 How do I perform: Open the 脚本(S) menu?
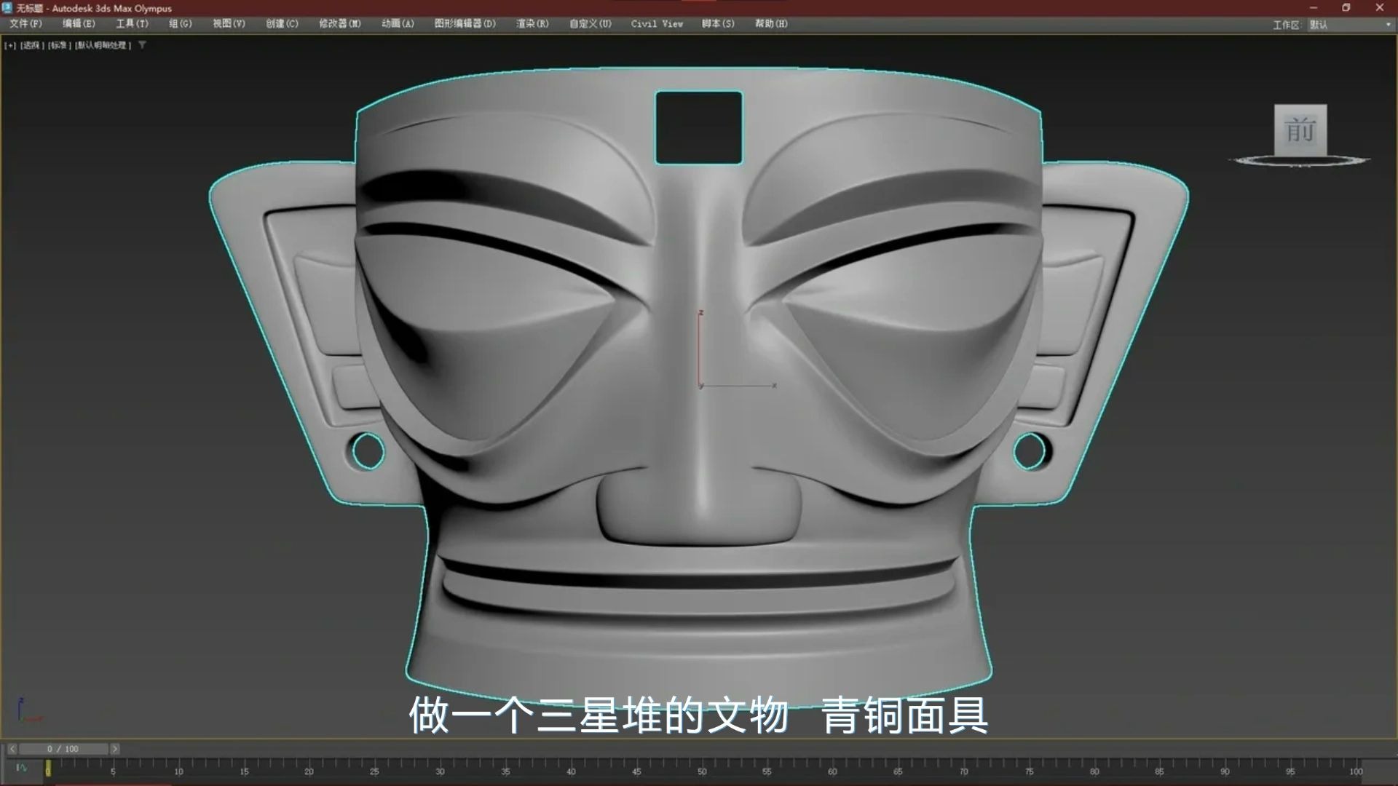(x=718, y=24)
